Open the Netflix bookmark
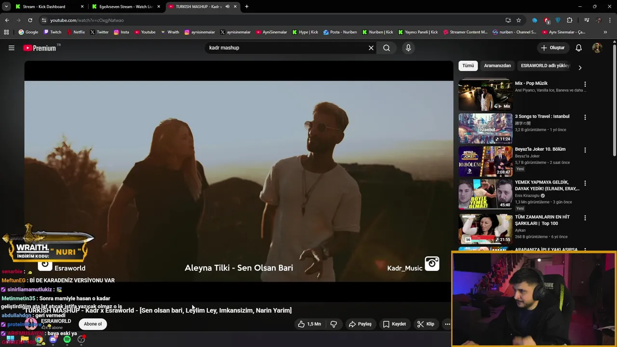Screen dimensions: 617x347 click(76, 32)
